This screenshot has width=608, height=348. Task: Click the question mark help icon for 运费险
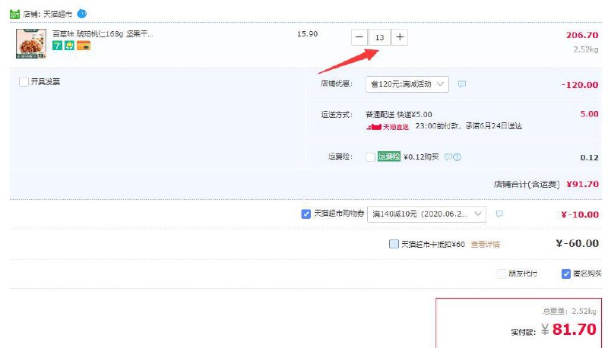click(x=458, y=157)
